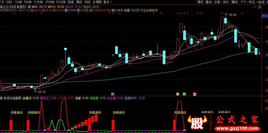
Task: Click the 定 event marker
Action: pyautogui.click(x=195, y=94)
